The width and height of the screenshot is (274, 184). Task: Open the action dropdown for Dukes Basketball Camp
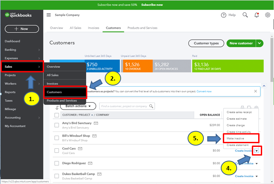(257, 176)
